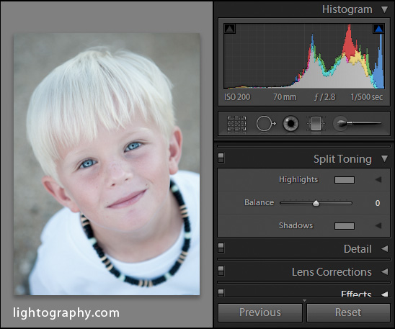Select the Spot Removal tool
Viewport: 395px width, 329px height.
click(x=266, y=124)
